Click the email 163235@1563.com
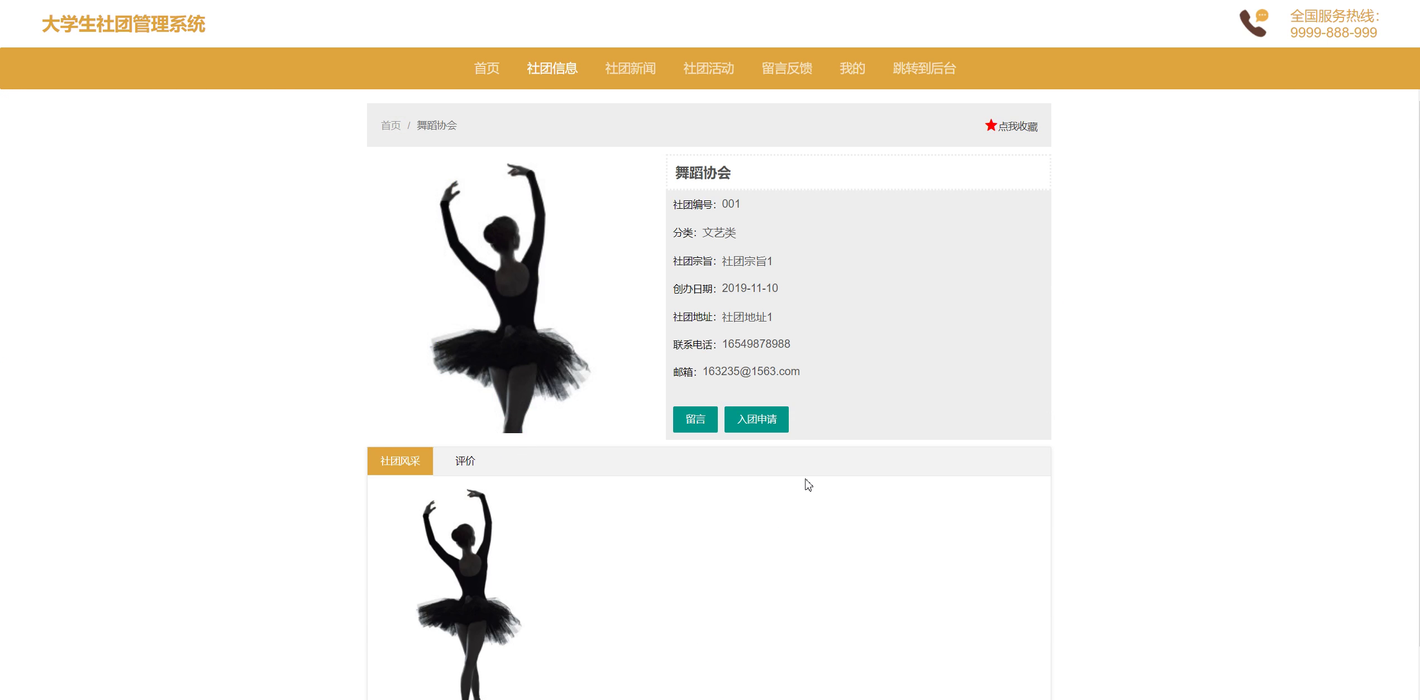Viewport: 1420px width, 700px height. pos(751,371)
